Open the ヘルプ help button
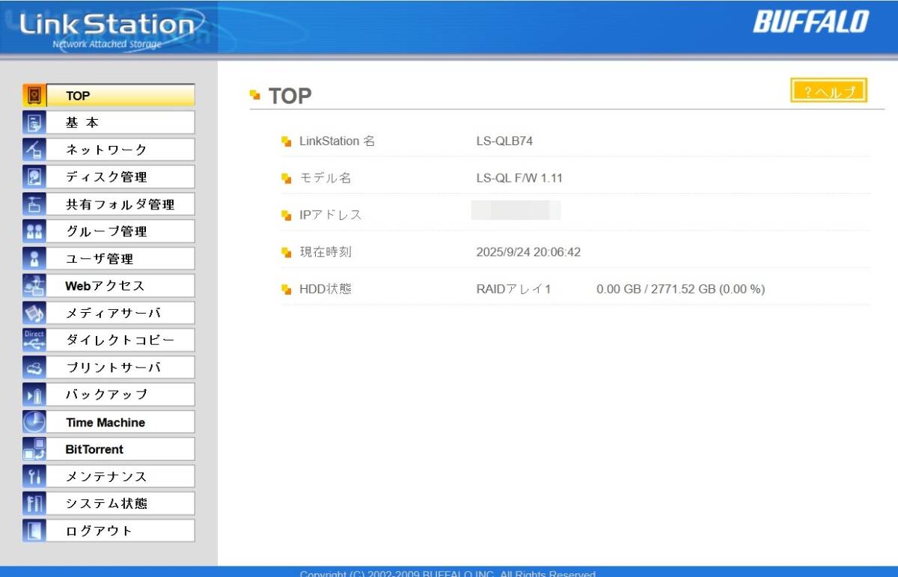898x577 pixels. 828,91
